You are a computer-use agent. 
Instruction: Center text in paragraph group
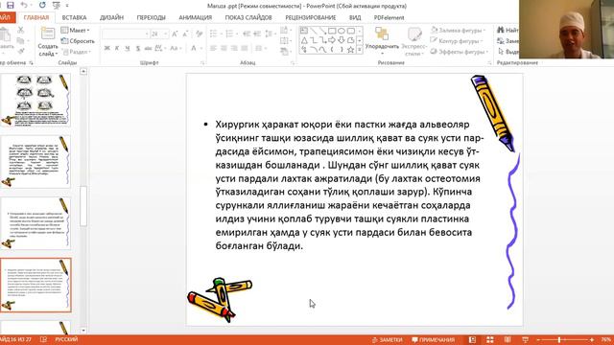[x=224, y=48]
